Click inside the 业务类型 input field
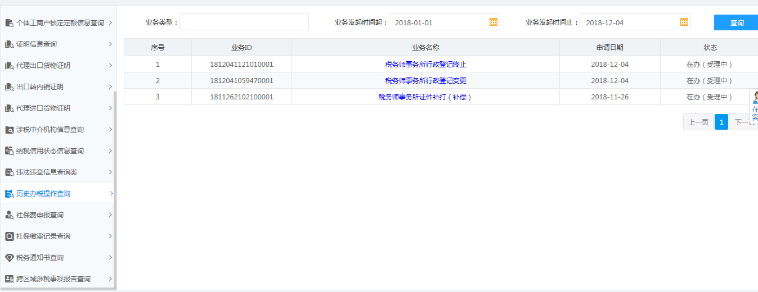Image resolution: width=758 pixels, height=292 pixels. (x=244, y=22)
